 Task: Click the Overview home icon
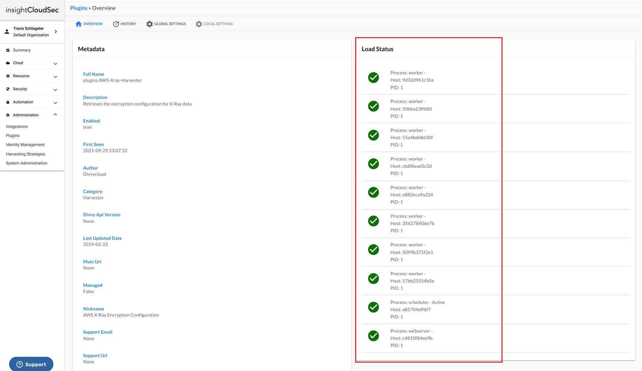79,24
